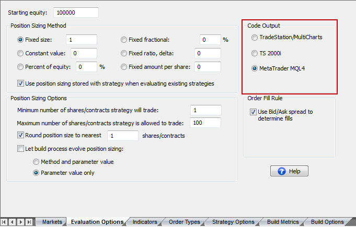
Task: Jump to last tab using navigation arrow
Action: (x=29, y=222)
